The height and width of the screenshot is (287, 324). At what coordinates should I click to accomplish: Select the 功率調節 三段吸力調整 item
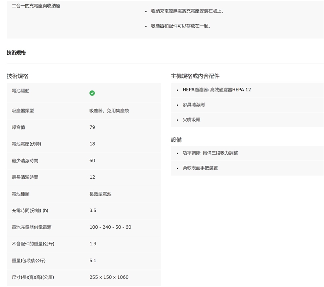coord(210,153)
